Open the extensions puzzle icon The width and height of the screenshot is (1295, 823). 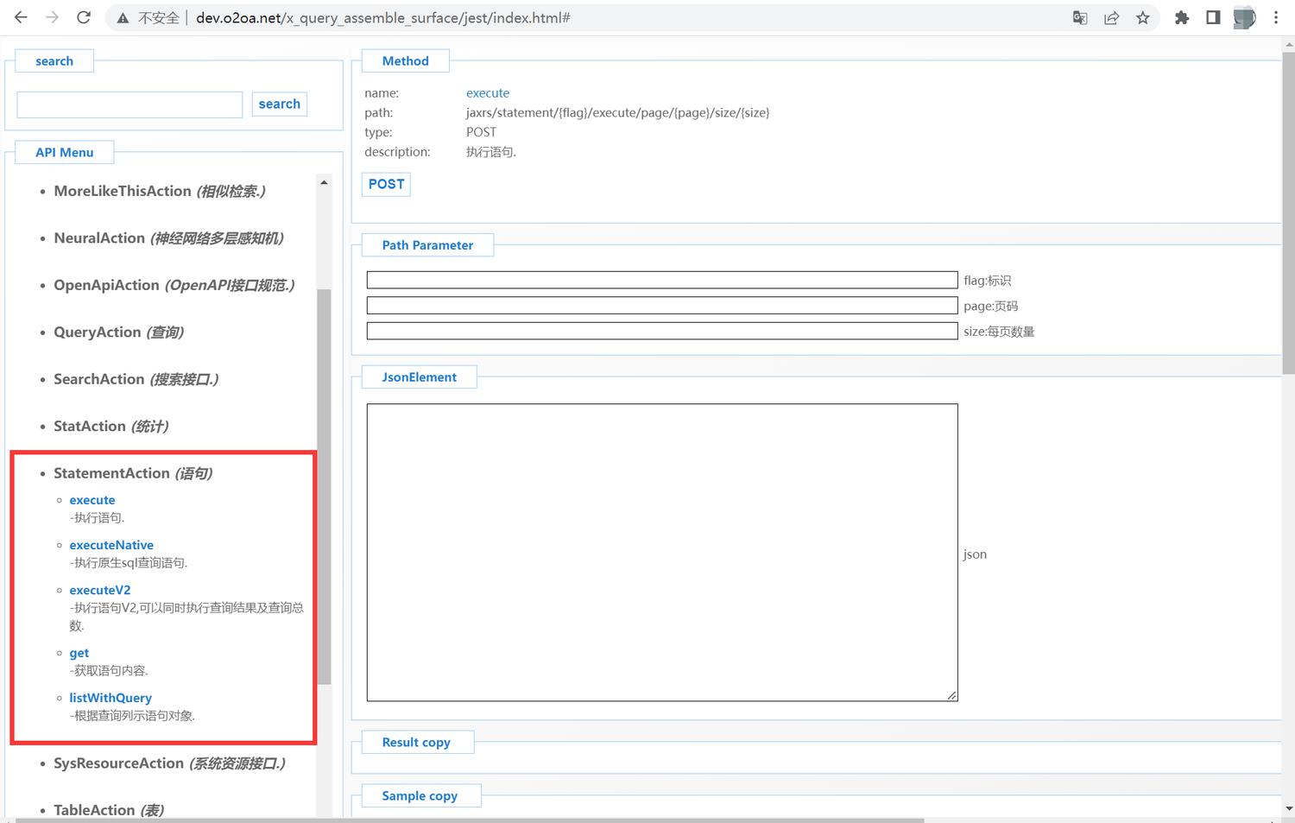(x=1182, y=17)
